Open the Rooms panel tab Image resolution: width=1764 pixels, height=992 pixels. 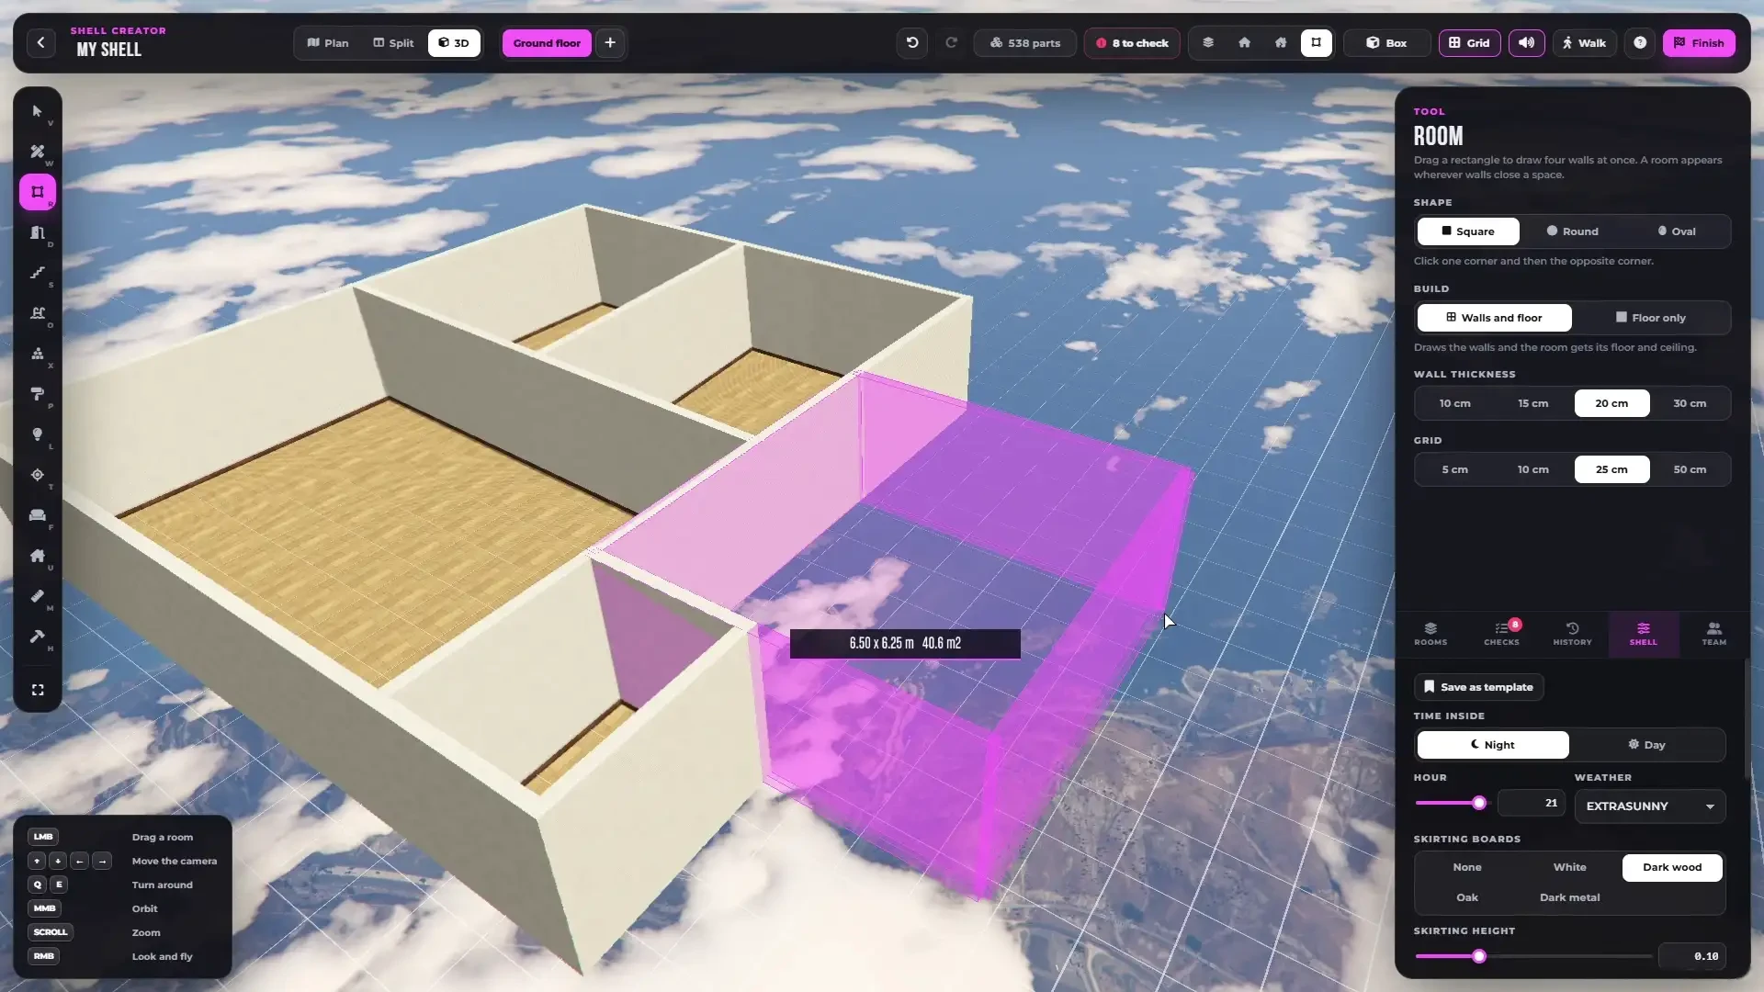[1430, 634]
